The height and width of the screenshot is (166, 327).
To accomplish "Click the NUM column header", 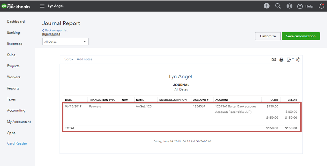I will 125,100.
